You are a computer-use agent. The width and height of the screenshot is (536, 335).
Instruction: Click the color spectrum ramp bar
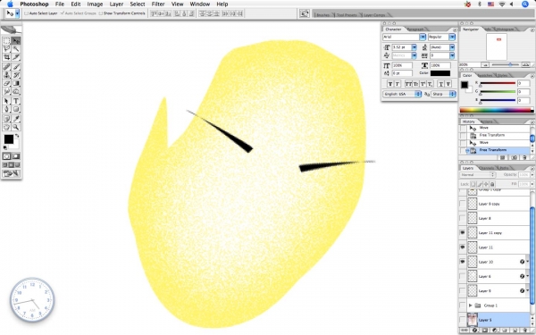tap(497, 110)
